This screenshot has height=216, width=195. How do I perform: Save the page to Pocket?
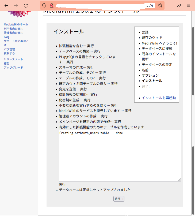178,6
